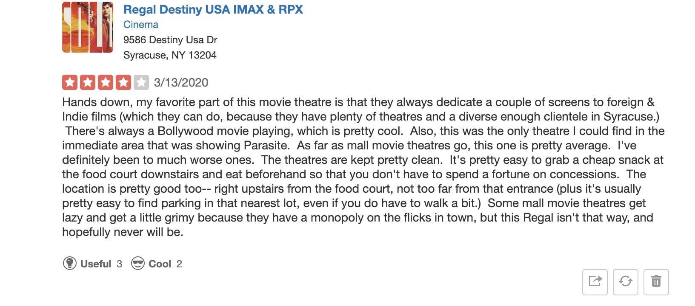Mark the review as Cool
The image size is (695, 306).
click(x=160, y=264)
